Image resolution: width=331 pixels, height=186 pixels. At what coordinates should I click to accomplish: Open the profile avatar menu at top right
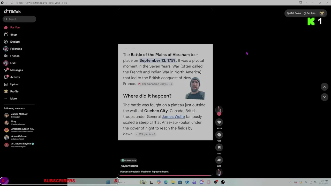coord(322,13)
